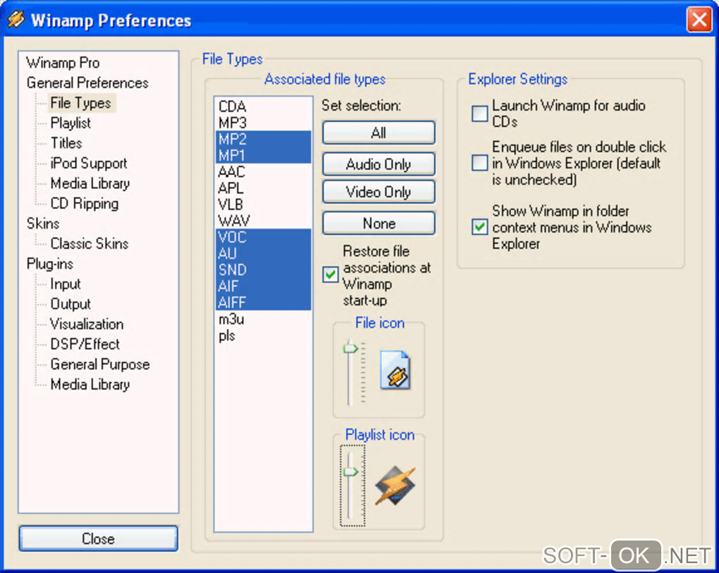Open the Playlist preferences page
Image resolution: width=719 pixels, height=573 pixels.
[70, 123]
